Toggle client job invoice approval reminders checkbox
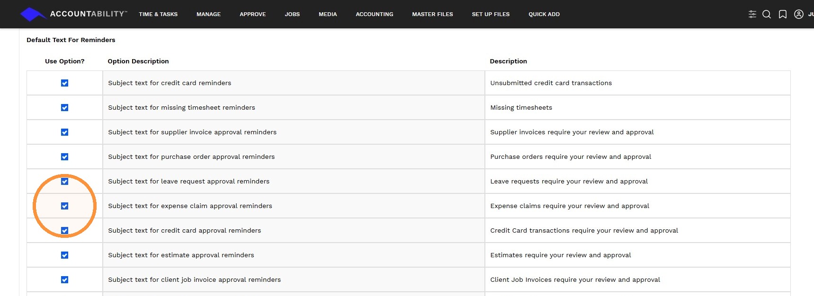 [64, 280]
